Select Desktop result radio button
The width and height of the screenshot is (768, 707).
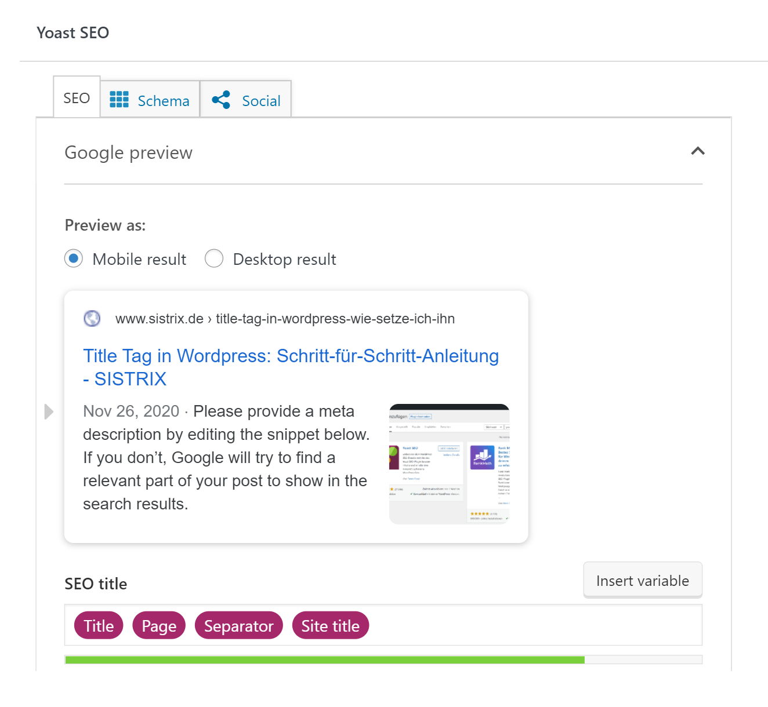point(214,258)
